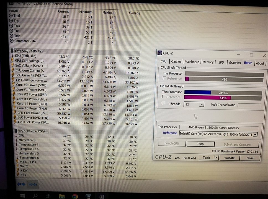
Task: Open Task View from the taskbar
Action: (x=48, y=196)
